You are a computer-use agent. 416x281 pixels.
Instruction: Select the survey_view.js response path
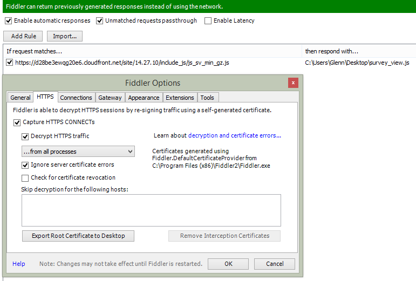[357, 63]
